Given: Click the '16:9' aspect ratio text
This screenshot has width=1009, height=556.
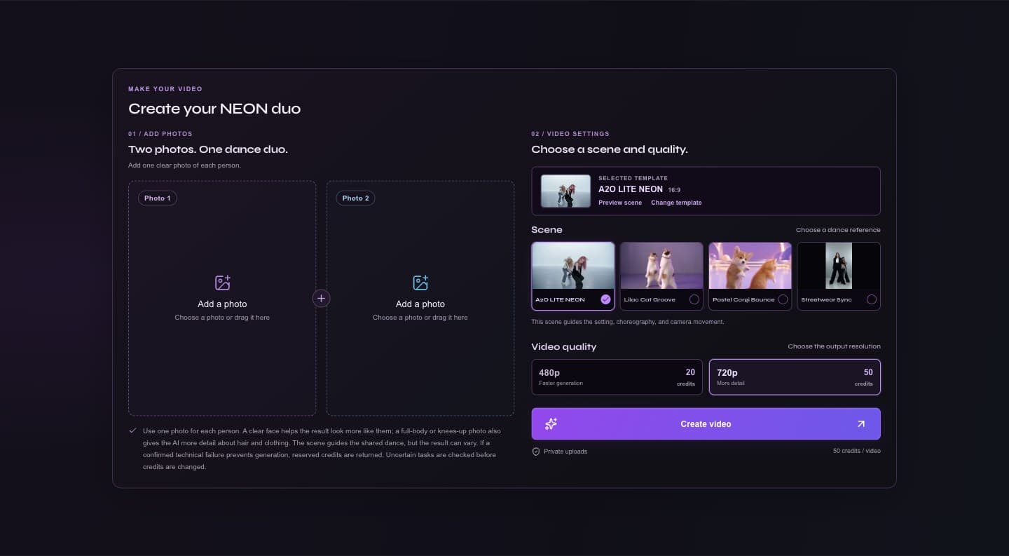Looking at the screenshot, I should coord(674,190).
